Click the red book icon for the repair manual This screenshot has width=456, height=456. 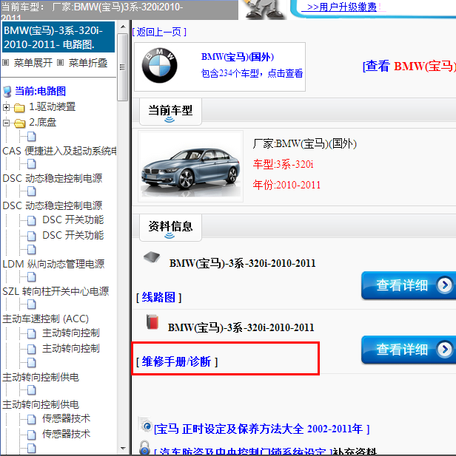point(152,321)
